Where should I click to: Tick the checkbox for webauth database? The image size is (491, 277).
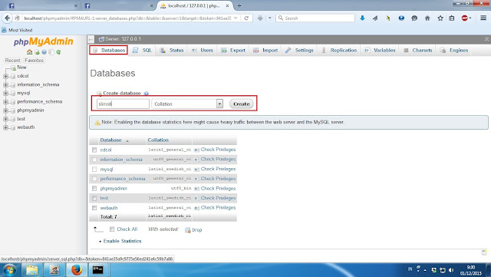pos(94,208)
